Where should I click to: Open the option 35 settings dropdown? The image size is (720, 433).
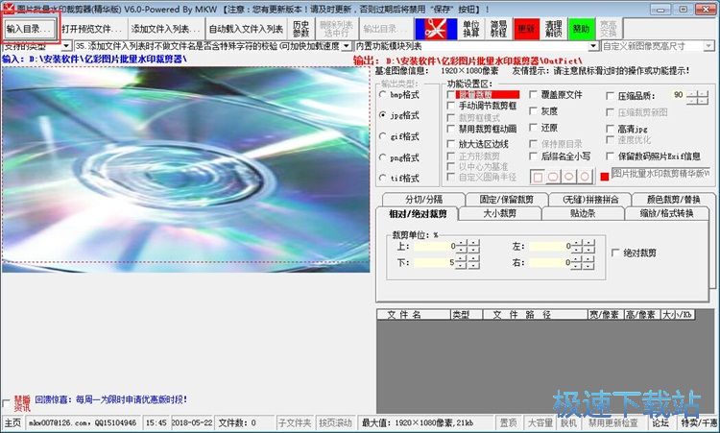(x=347, y=46)
